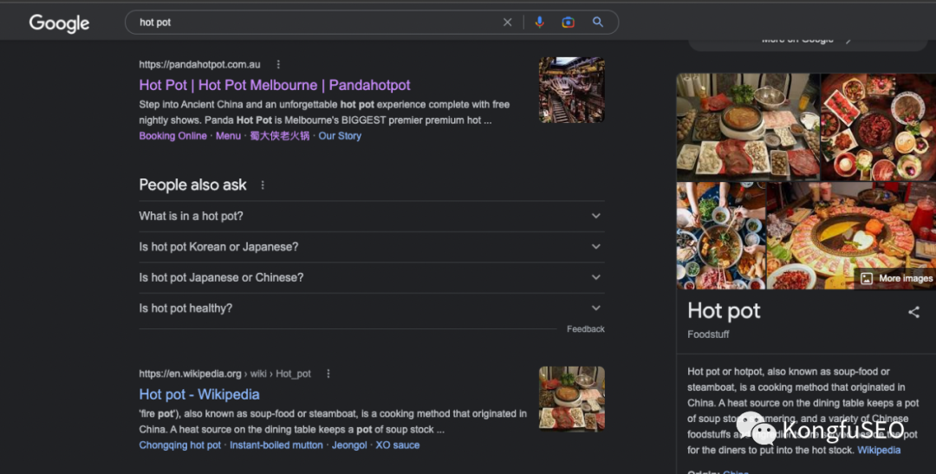Click People also ask heading
The image size is (936, 474).
192,185
